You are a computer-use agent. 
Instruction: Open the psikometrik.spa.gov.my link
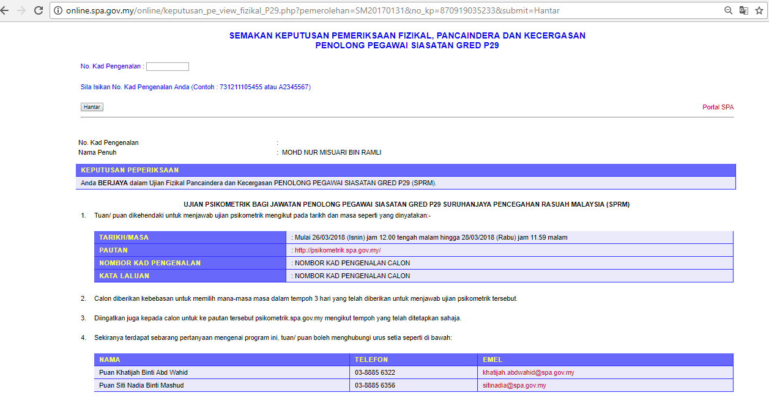(x=338, y=250)
